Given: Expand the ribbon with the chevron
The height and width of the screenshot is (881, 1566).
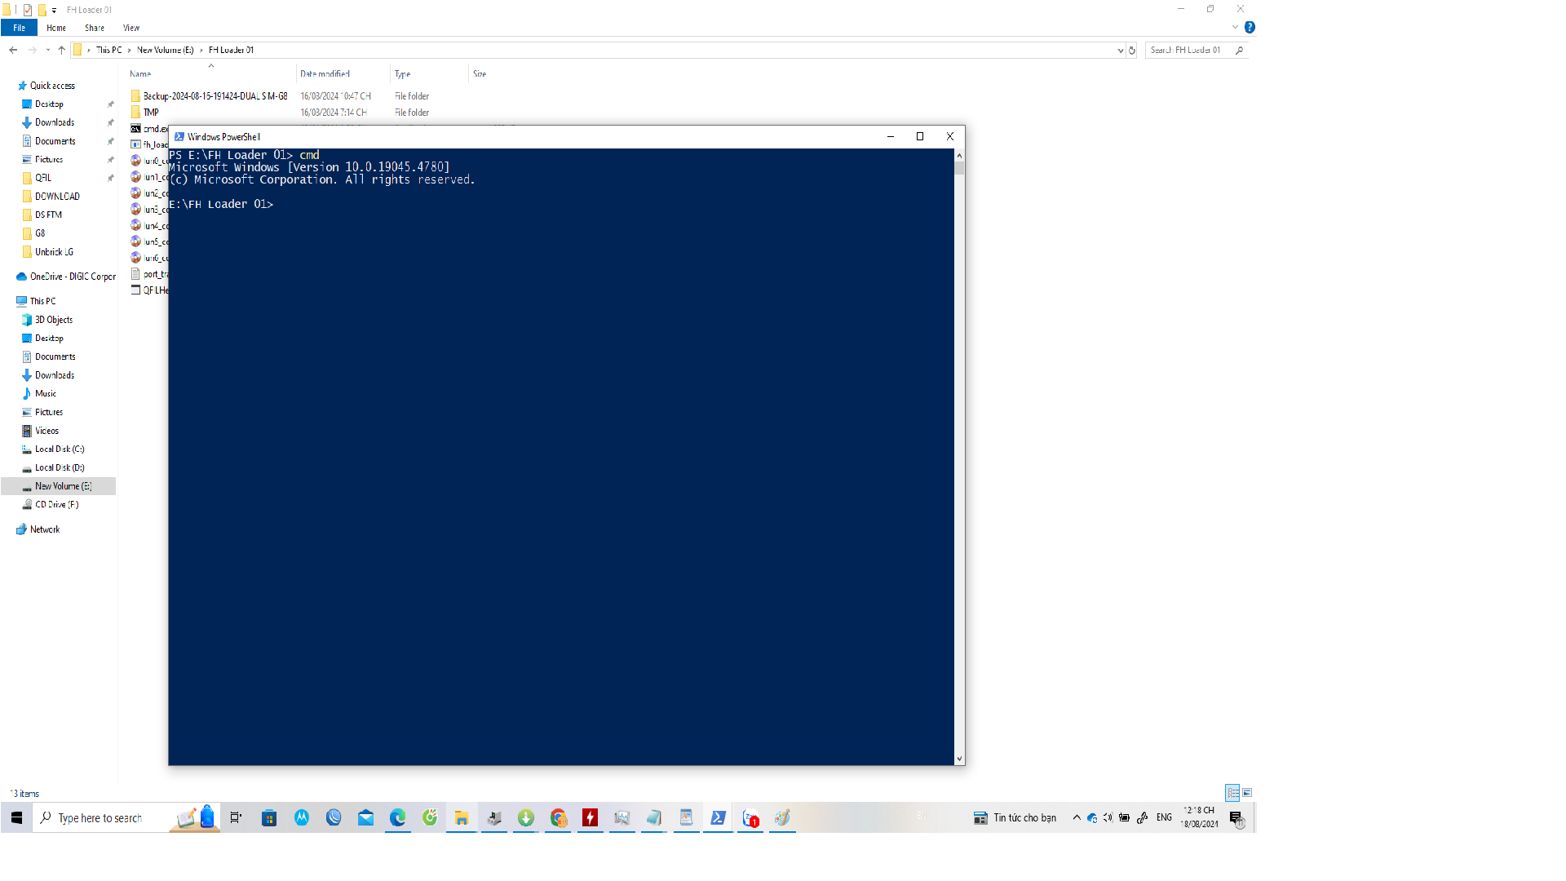Looking at the screenshot, I should coord(1235,28).
